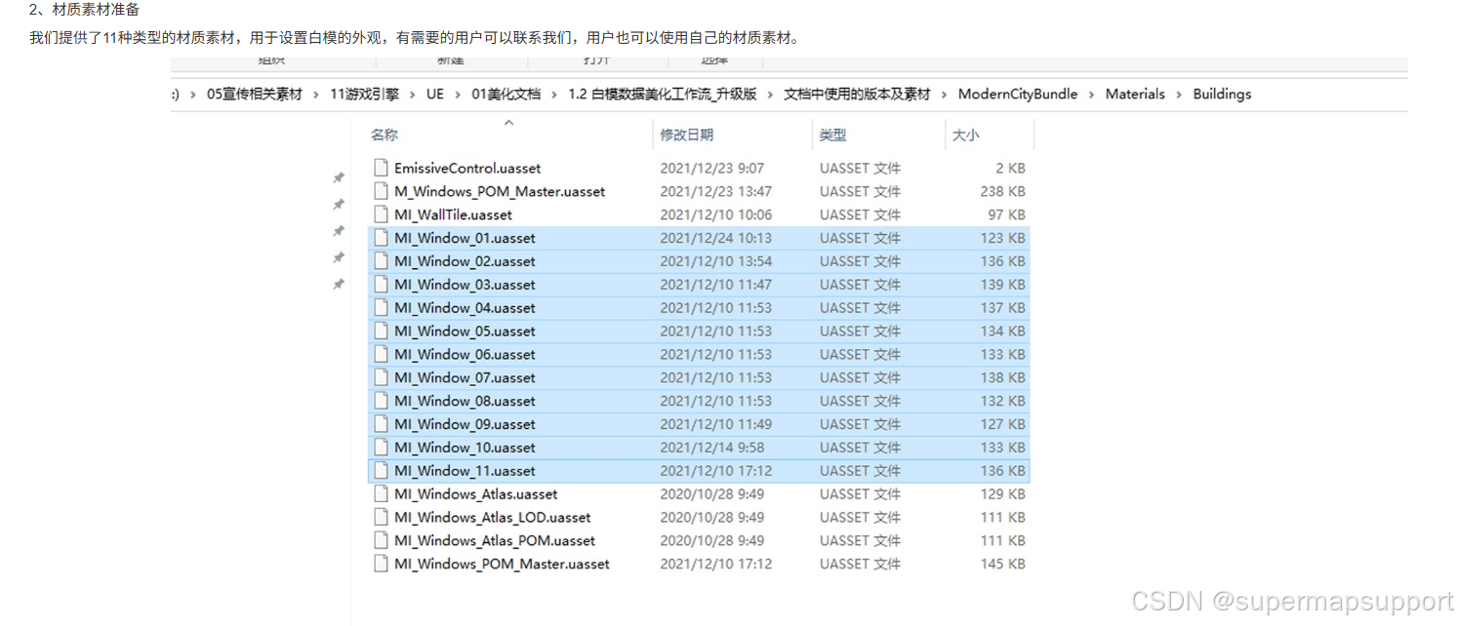Click the size value 238 KB
1458x626 pixels.
1003,191
